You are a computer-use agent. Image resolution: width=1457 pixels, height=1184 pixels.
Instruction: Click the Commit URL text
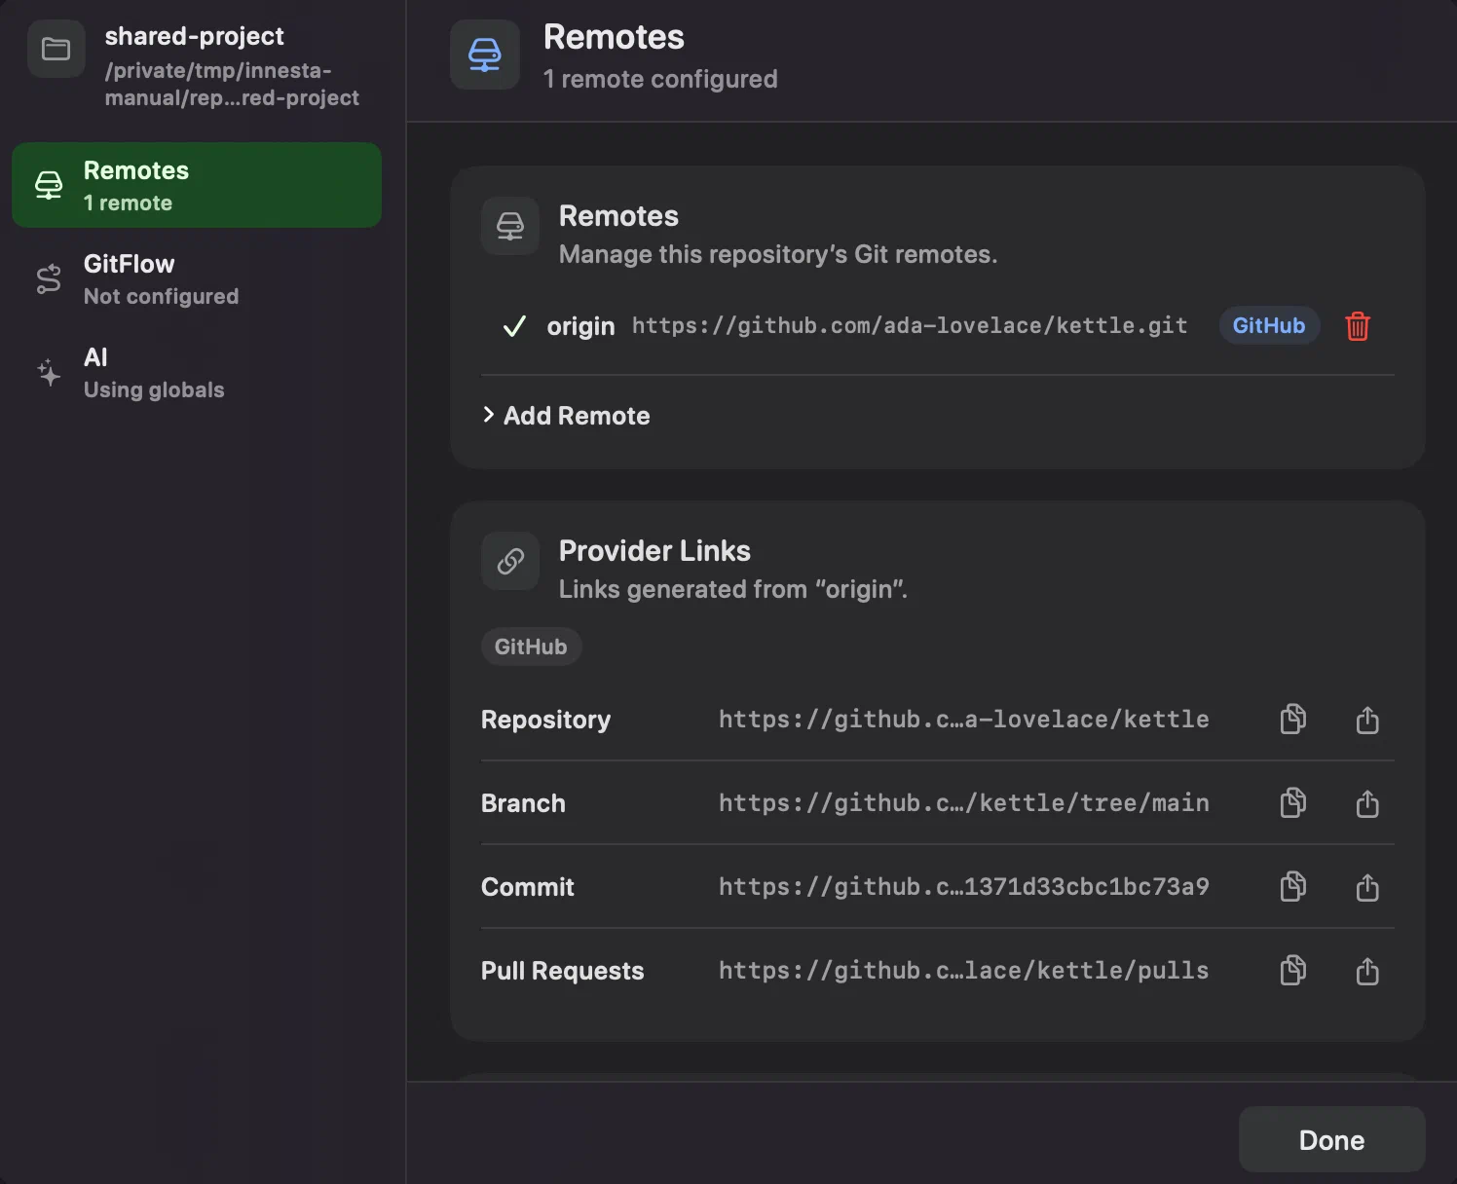click(964, 887)
